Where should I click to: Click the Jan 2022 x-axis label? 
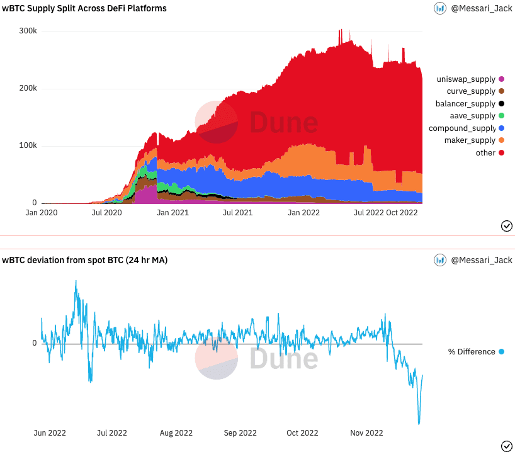click(x=304, y=213)
